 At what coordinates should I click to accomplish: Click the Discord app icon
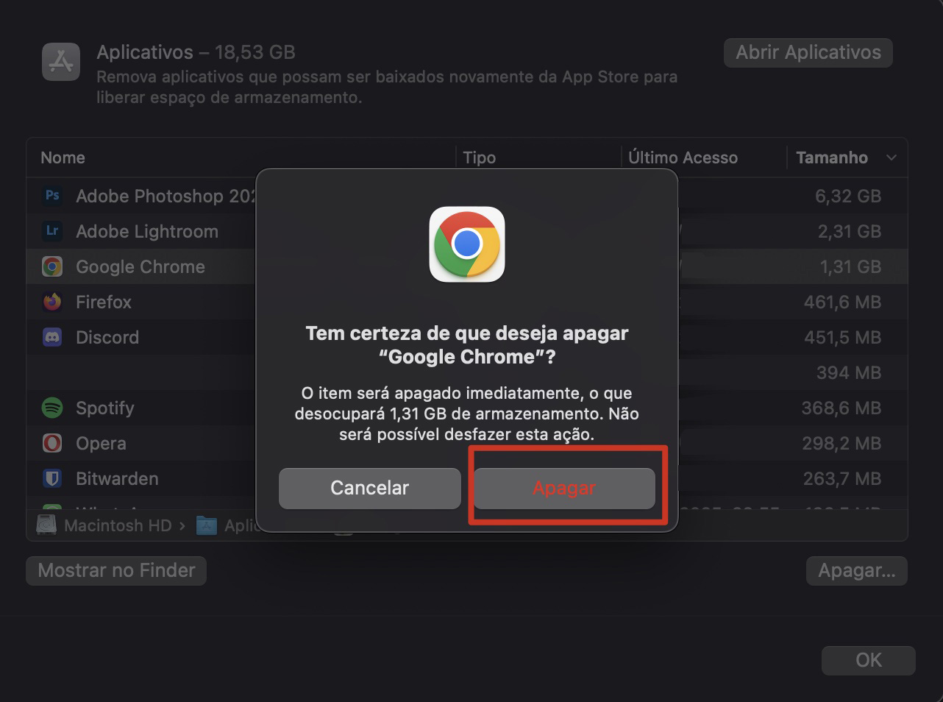click(51, 337)
